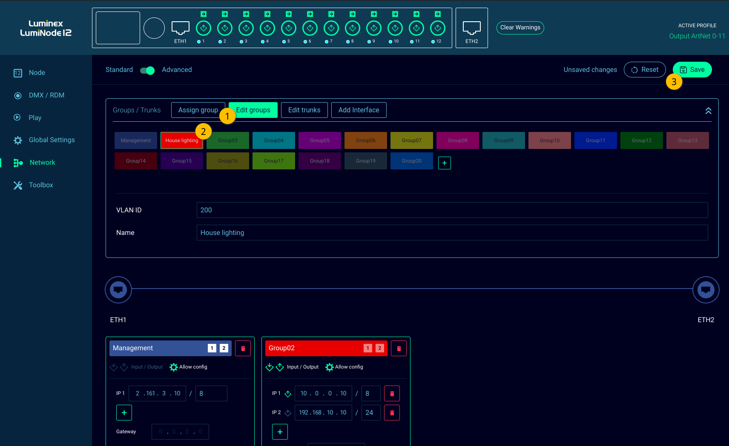Collapse the Groups / Trunks panel
The image size is (729, 446).
point(708,111)
